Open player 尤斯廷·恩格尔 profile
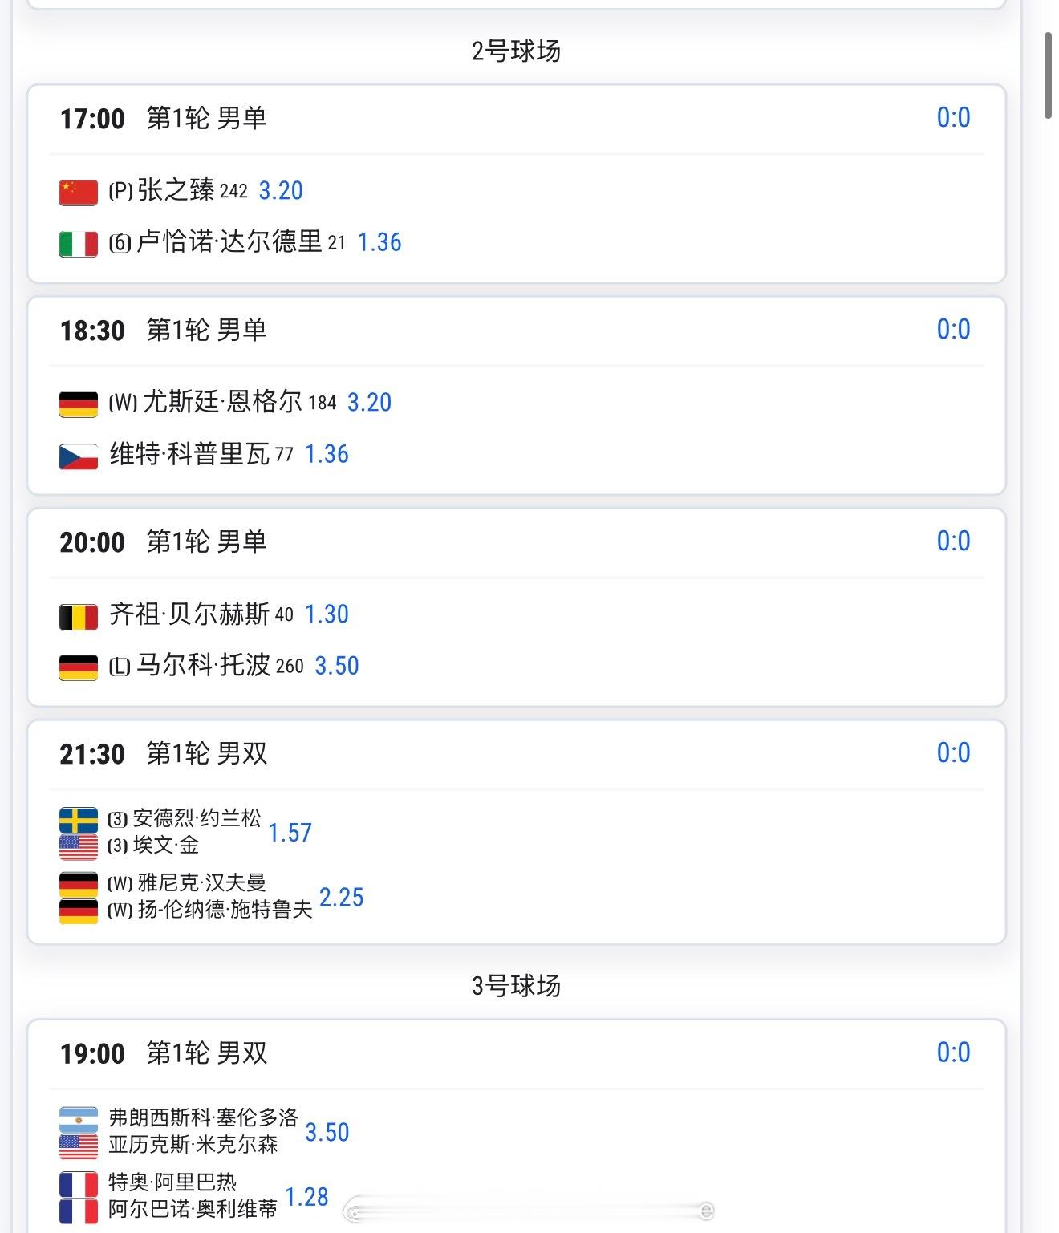The height and width of the screenshot is (1233, 1059). click(x=221, y=402)
